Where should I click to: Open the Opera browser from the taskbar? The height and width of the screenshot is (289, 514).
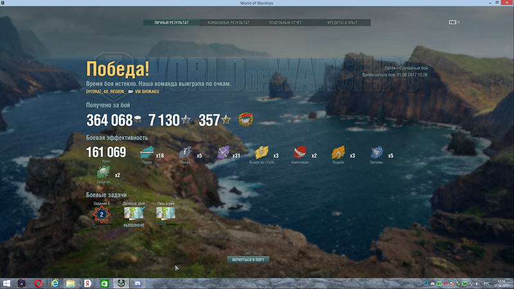(x=39, y=283)
